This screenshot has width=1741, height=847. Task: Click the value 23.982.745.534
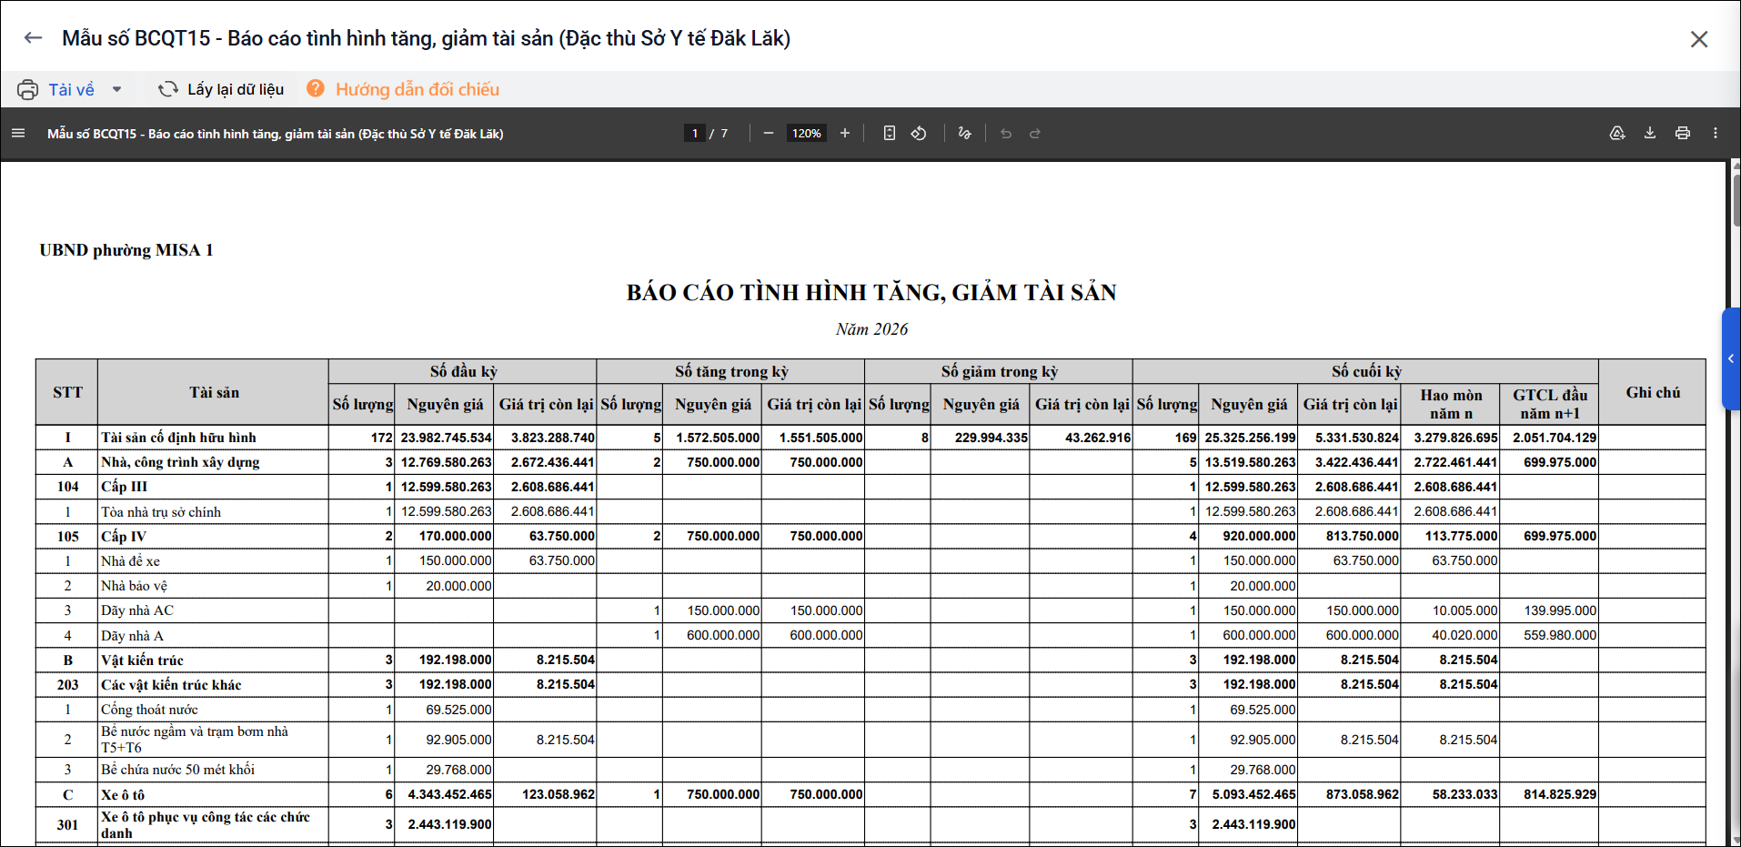[x=446, y=438]
